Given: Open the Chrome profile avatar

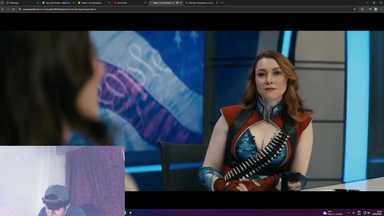Looking at the screenshot, I should click(376, 9).
